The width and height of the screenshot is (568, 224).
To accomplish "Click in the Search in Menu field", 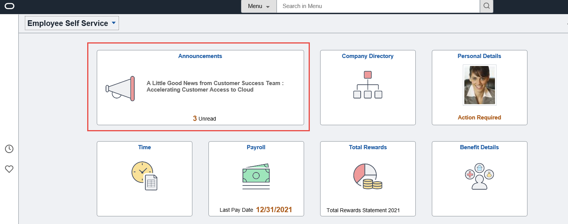I will [378, 6].
